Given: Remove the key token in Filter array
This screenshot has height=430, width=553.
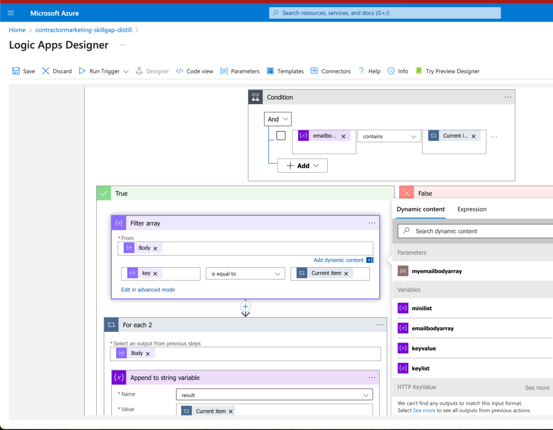Looking at the screenshot, I should (x=155, y=273).
